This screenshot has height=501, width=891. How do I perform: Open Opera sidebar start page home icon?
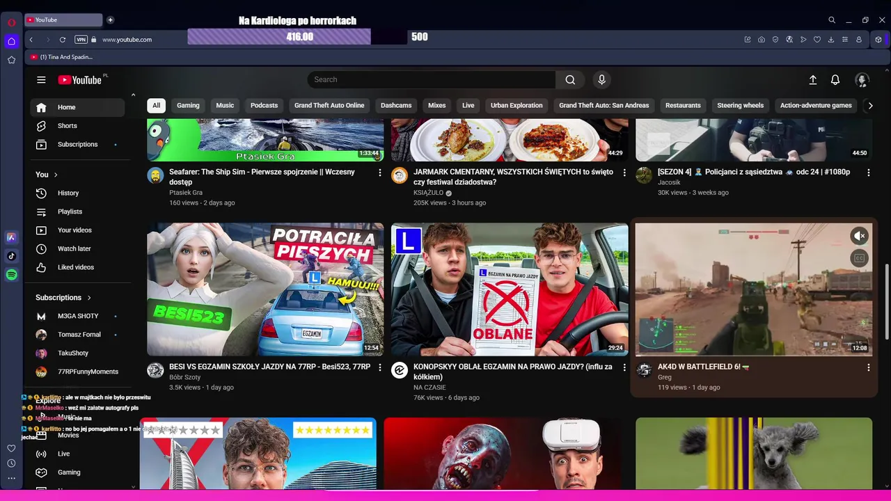point(11,41)
